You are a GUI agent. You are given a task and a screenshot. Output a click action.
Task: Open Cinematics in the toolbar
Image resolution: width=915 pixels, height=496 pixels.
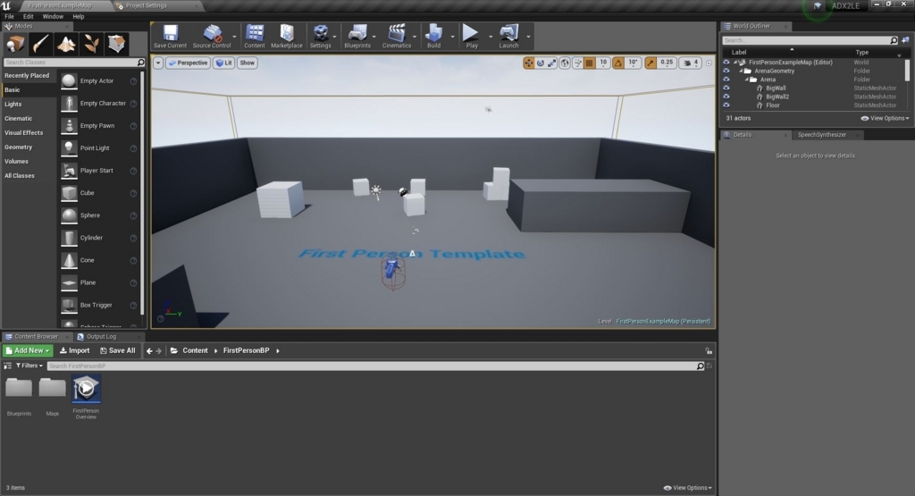click(x=396, y=36)
